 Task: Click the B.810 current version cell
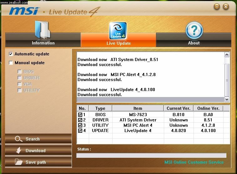(x=179, y=115)
